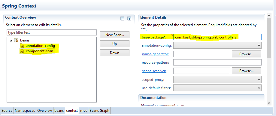Click the Element Details scrollbar thumb
This screenshot has width=276, height=116.
(269, 38)
